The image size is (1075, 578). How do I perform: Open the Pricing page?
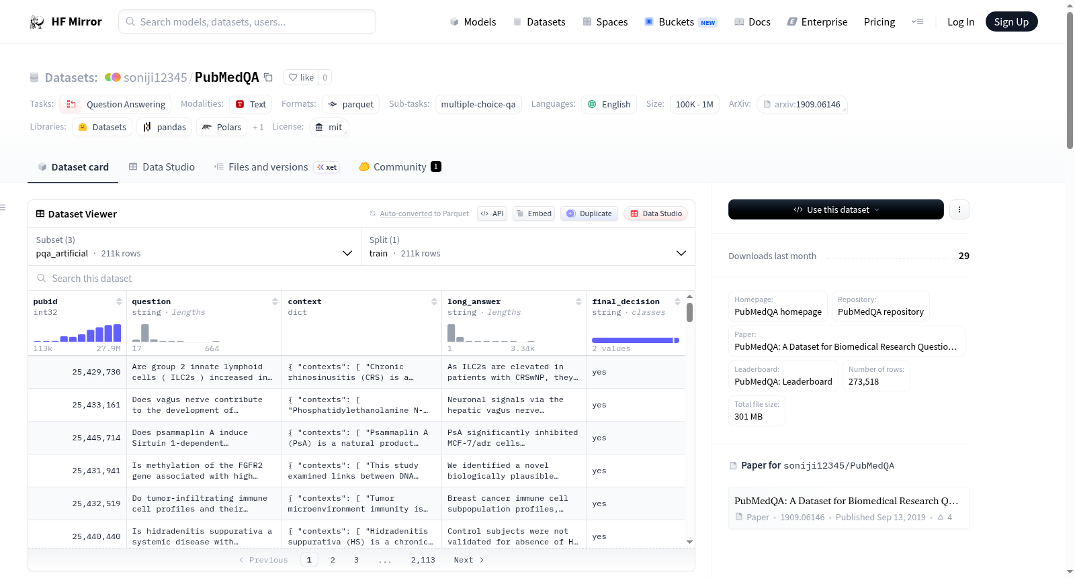[879, 22]
